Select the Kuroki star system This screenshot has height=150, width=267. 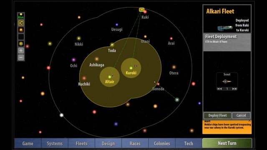point(131,68)
